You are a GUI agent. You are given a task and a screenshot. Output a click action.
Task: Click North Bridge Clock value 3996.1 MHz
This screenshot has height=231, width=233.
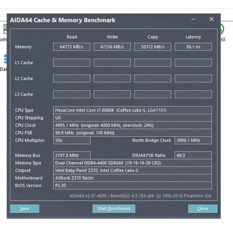[x=193, y=140]
